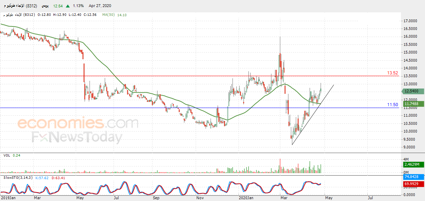Click the economies.com watermark logo

pos(78,123)
